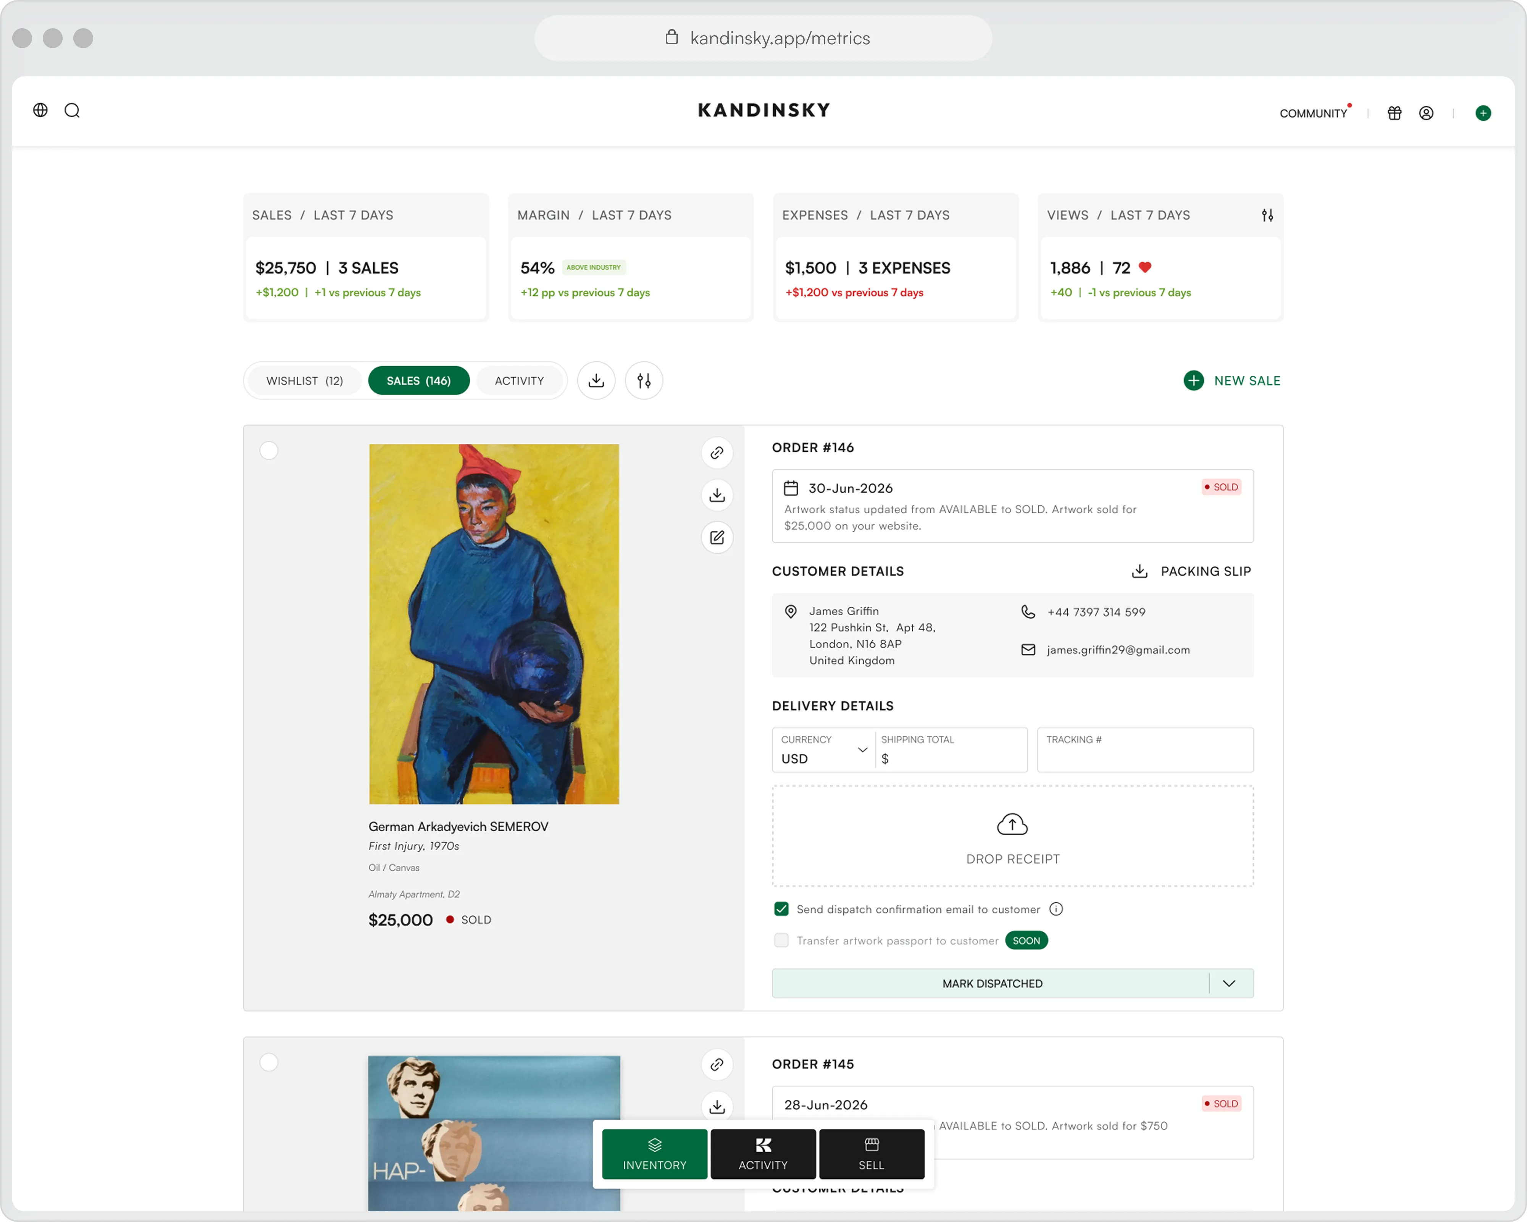Click the NEW SALE label
The height and width of the screenshot is (1222, 1527).
(x=1246, y=380)
